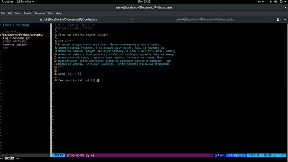Select the first terminal tab
The width and height of the screenshot is (288, 162).
pyautogui.click(x=68, y=19)
